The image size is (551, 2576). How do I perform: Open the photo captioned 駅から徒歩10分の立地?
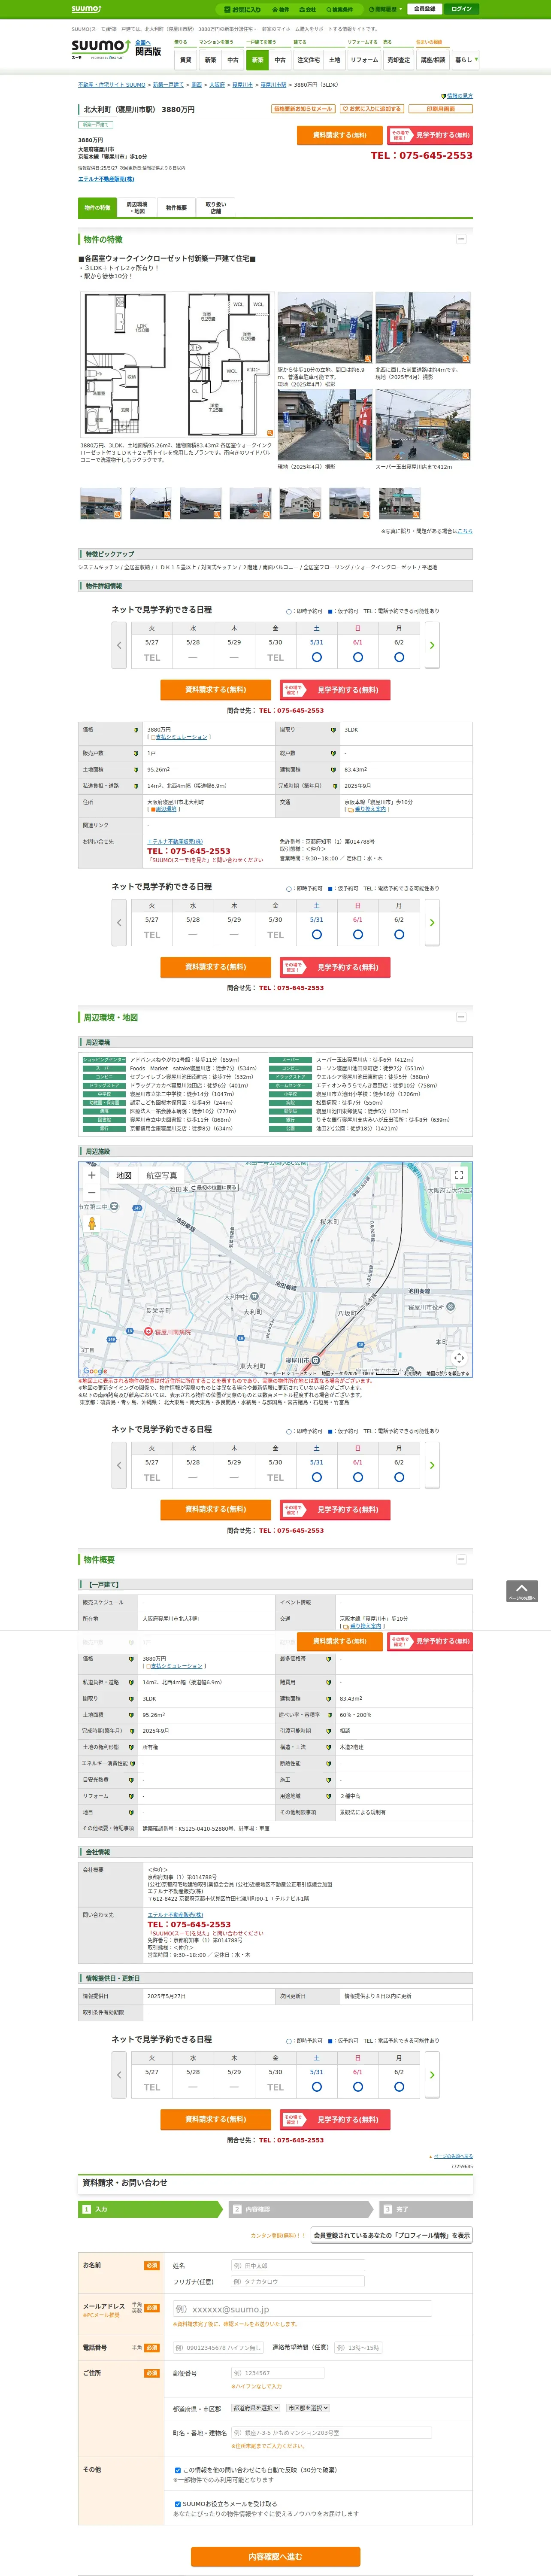coord(325,328)
